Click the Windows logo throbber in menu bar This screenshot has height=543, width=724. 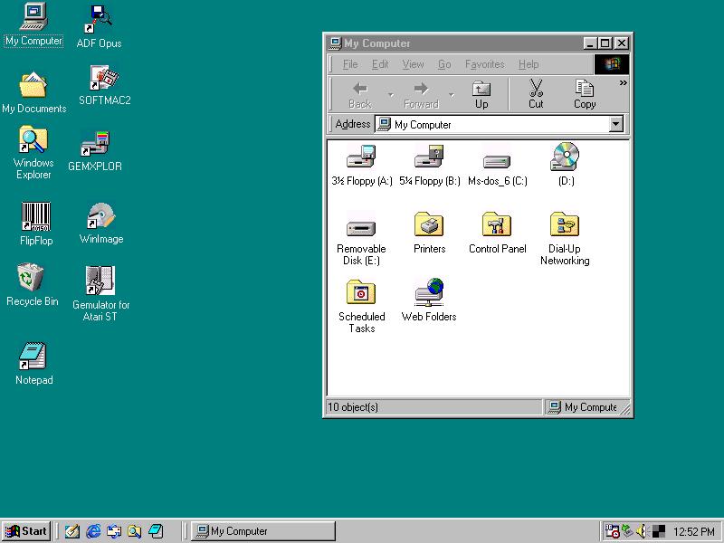point(612,64)
